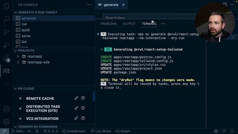Open remote window indicator in status bar

point(4,131)
